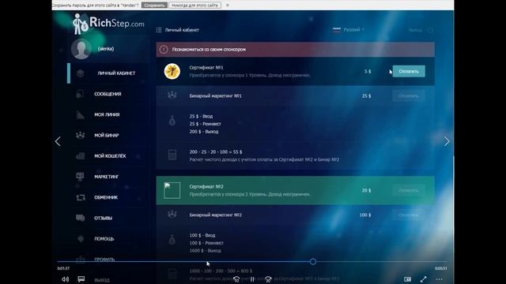Open subtitles and audio options icon
This screenshot has height=284, width=506.
[81, 278]
